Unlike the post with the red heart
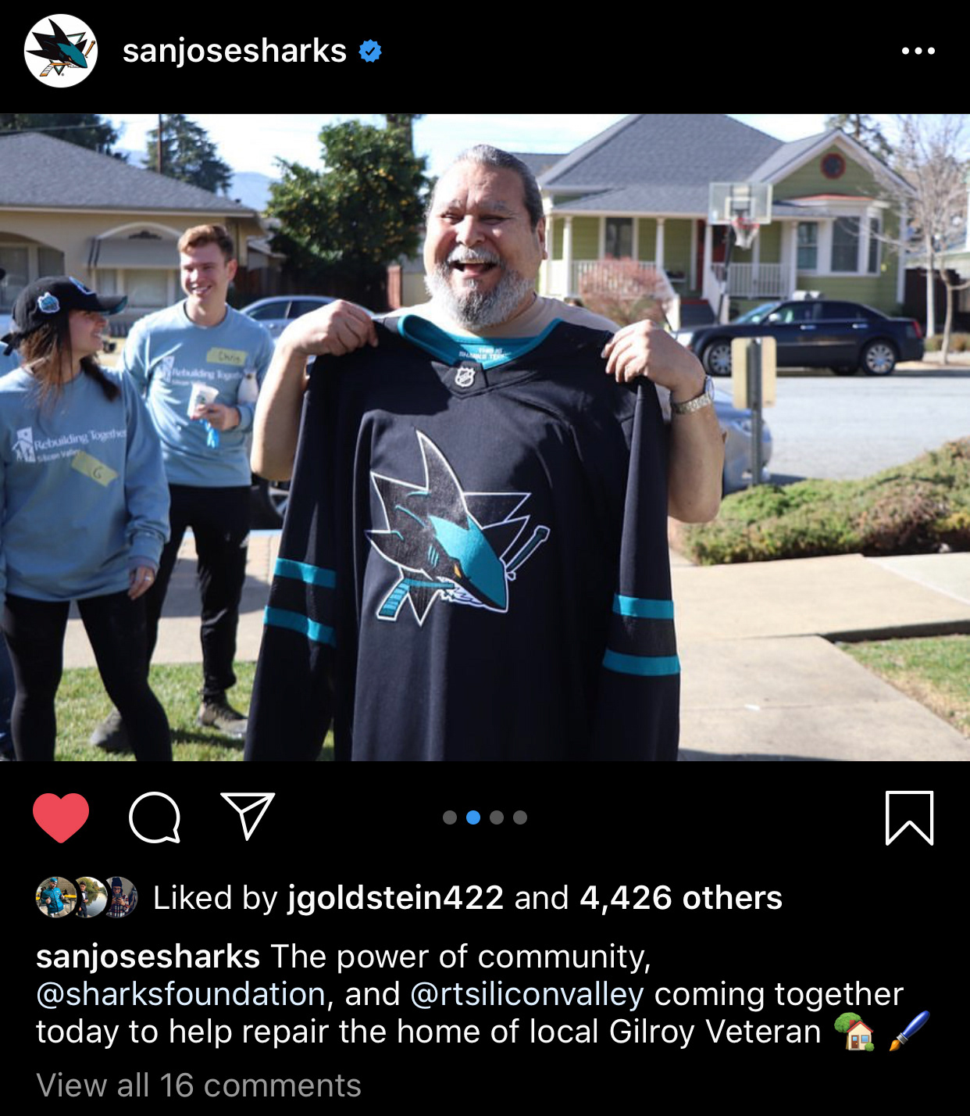Viewport: 970px width, 1116px height. click(61, 817)
